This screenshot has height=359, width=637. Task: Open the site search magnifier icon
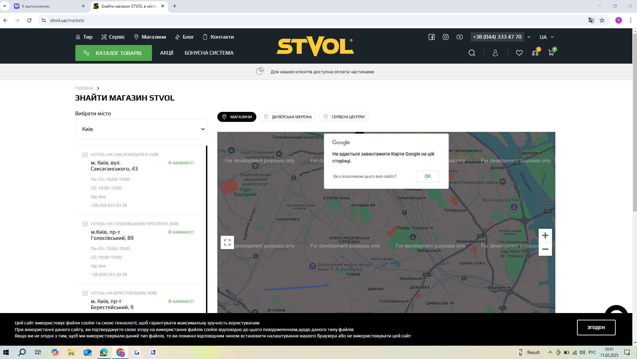472,53
